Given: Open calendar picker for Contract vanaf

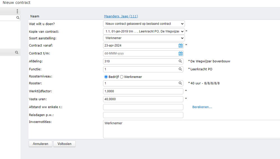Looking at the screenshot, I should pyautogui.click(x=181, y=46).
